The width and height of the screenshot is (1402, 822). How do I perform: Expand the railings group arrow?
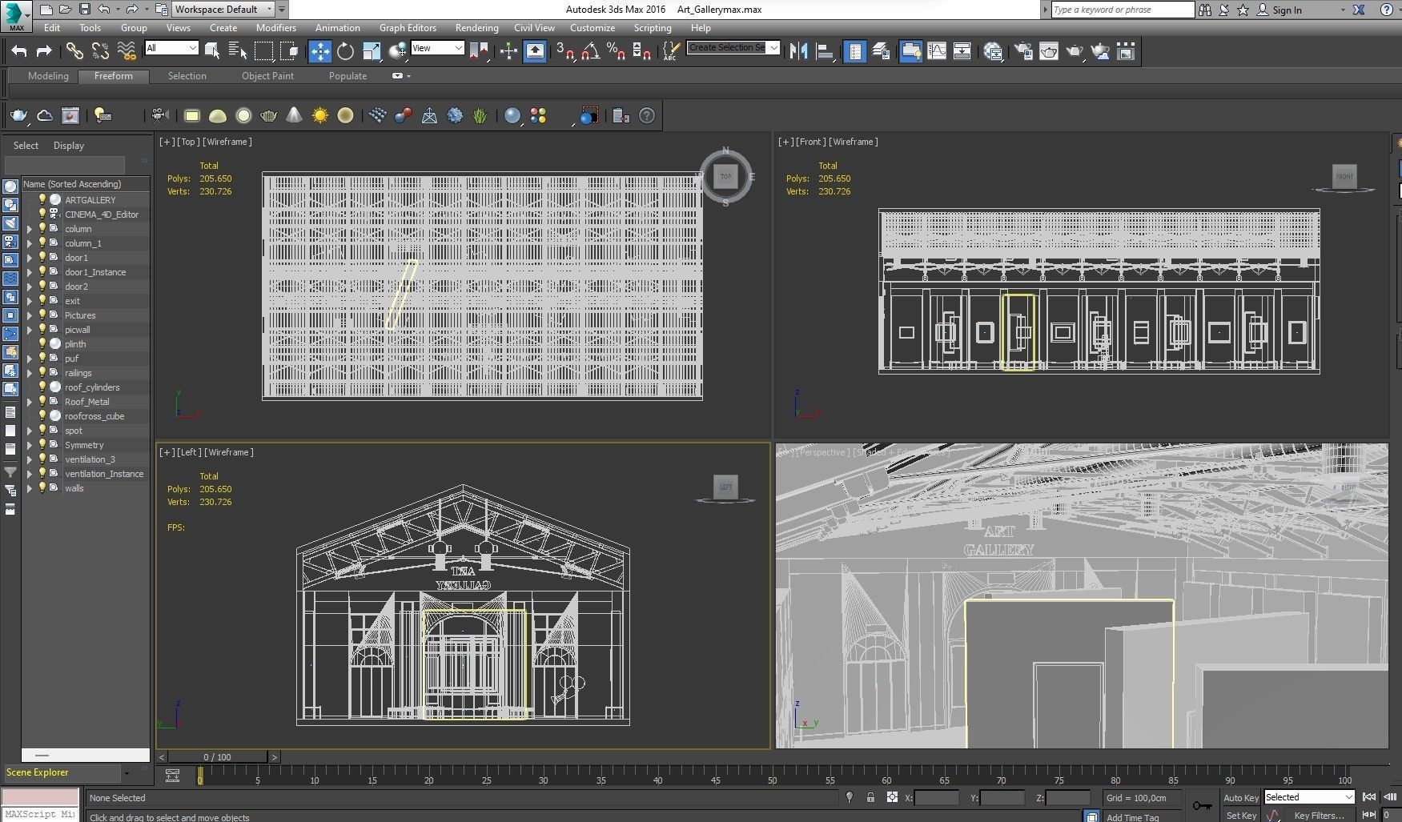pos(30,373)
